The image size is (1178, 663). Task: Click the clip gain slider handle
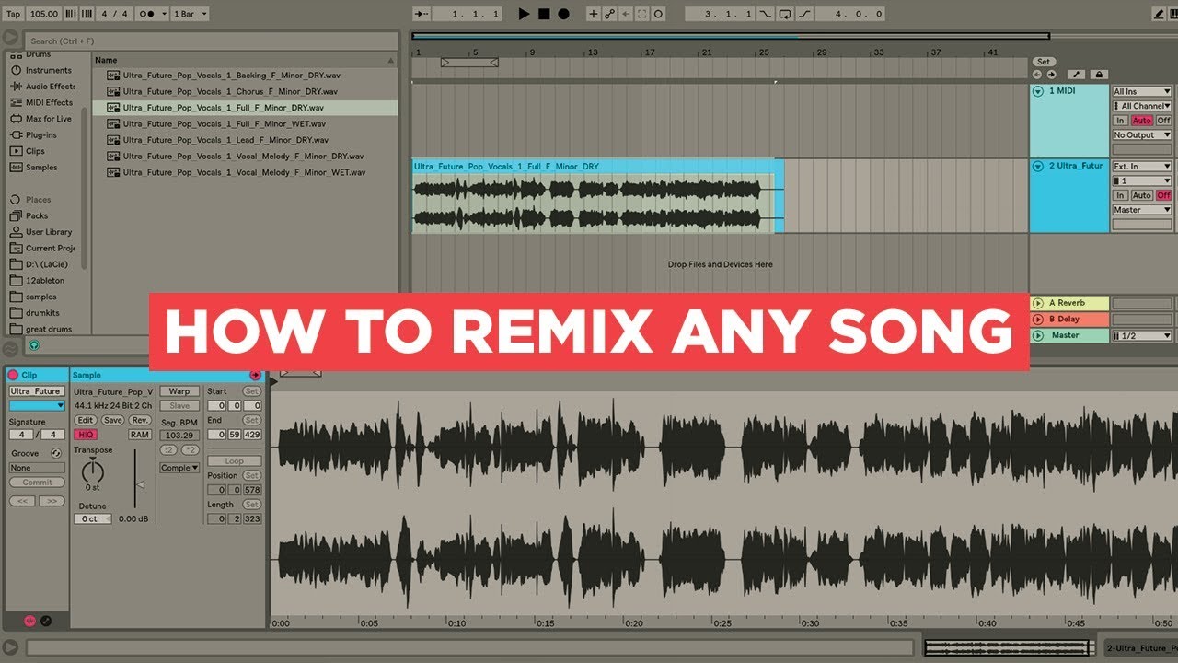pyautogui.click(x=140, y=484)
